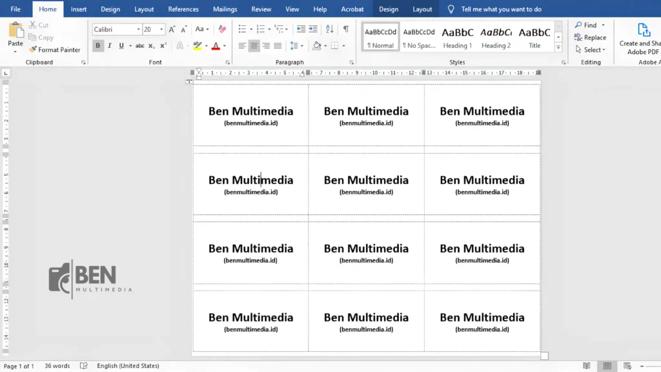Apply Title style
Image resolution: width=661 pixels, height=372 pixels.
coord(534,37)
